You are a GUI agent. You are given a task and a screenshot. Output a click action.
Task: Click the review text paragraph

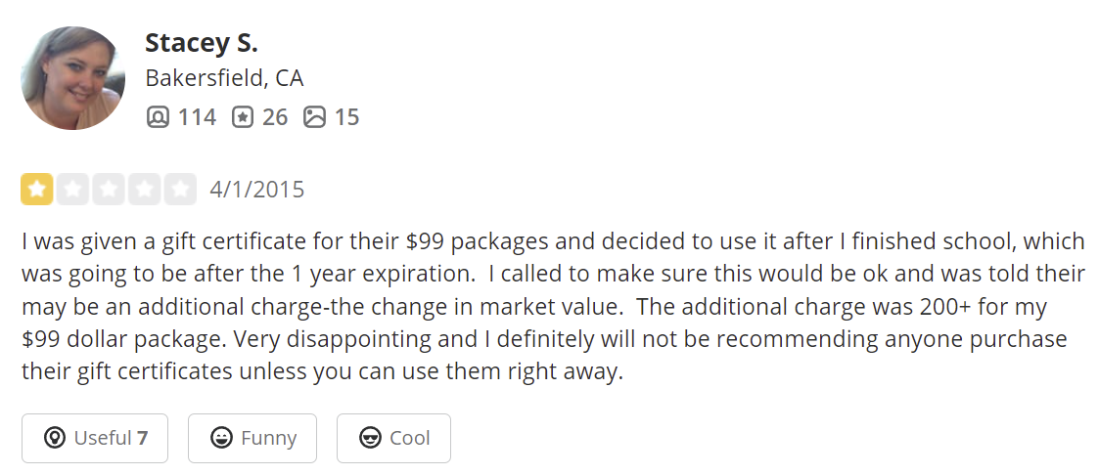[548, 306]
